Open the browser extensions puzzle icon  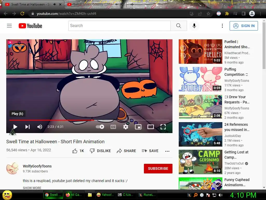click(x=227, y=14)
